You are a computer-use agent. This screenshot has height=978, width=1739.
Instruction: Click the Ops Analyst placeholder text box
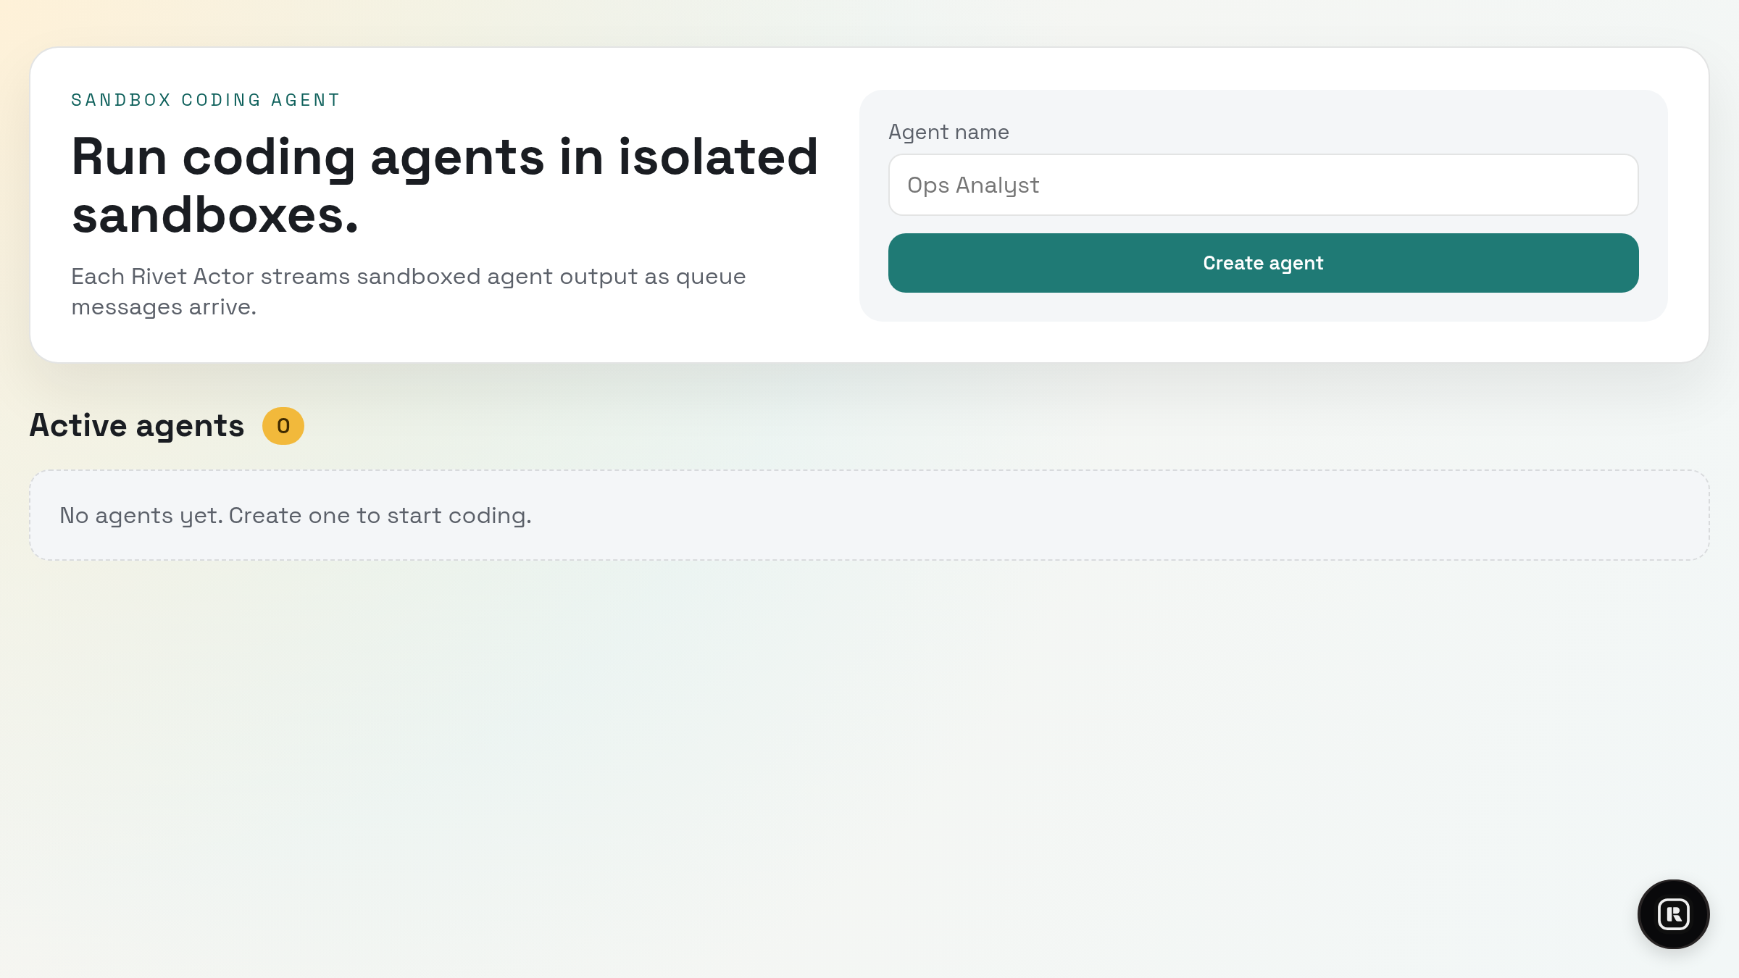coord(1262,185)
